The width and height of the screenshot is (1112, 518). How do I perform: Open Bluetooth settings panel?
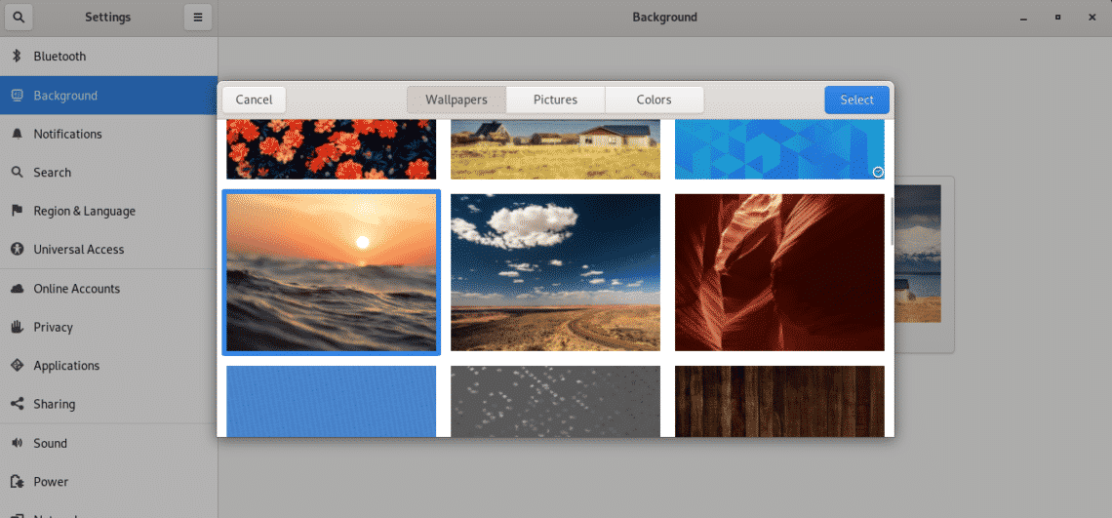coord(108,57)
